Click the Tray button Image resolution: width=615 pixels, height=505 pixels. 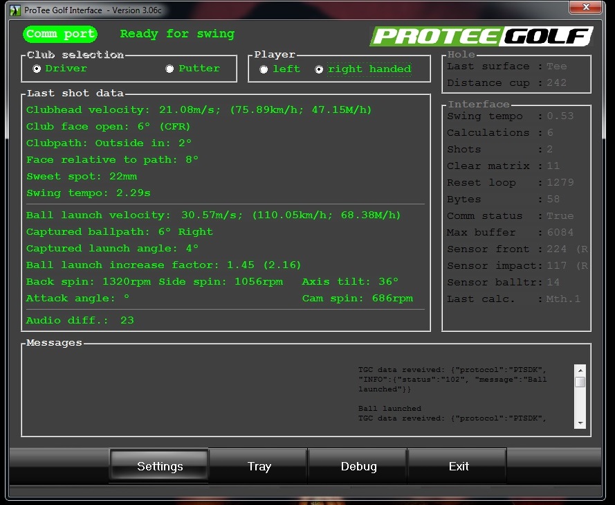[259, 466]
